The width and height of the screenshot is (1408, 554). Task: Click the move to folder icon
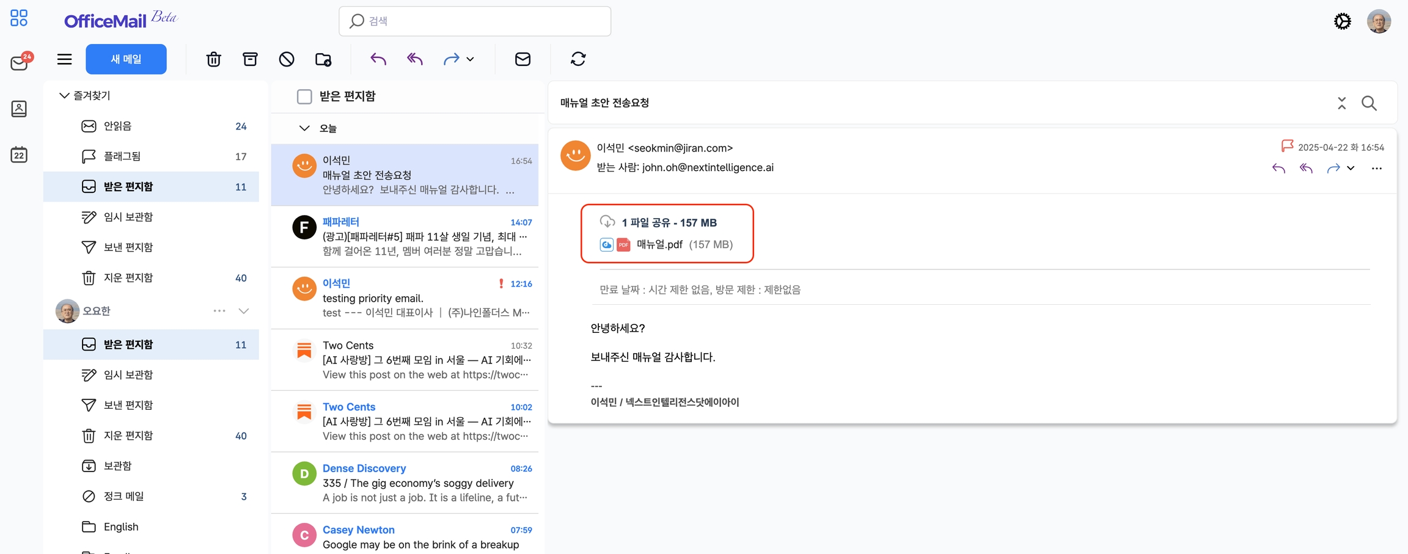tap(323, 59)
